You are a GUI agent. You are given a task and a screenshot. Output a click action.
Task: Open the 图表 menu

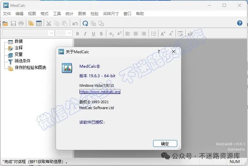tap(82, 14)
